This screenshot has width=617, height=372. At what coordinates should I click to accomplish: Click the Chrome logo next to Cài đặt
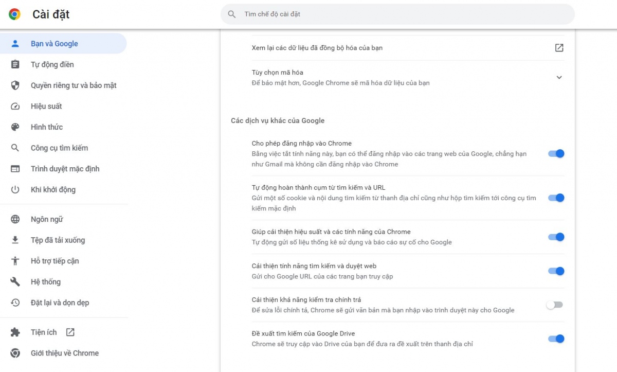pos(14,14)
